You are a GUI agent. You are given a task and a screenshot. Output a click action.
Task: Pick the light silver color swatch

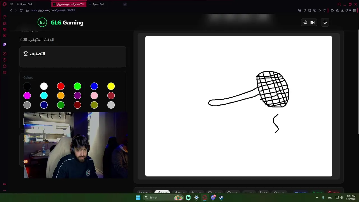(x=111, y=105)
